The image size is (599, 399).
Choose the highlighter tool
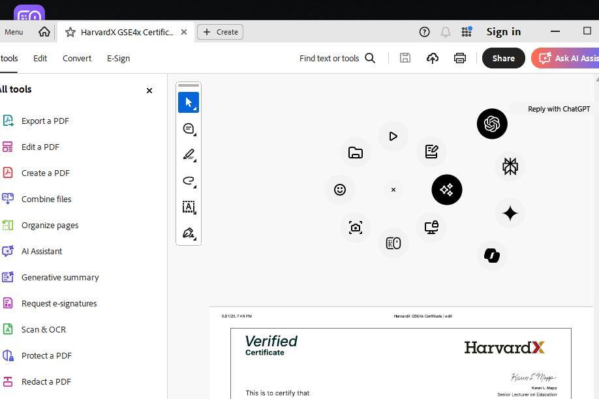coord(189,155)
